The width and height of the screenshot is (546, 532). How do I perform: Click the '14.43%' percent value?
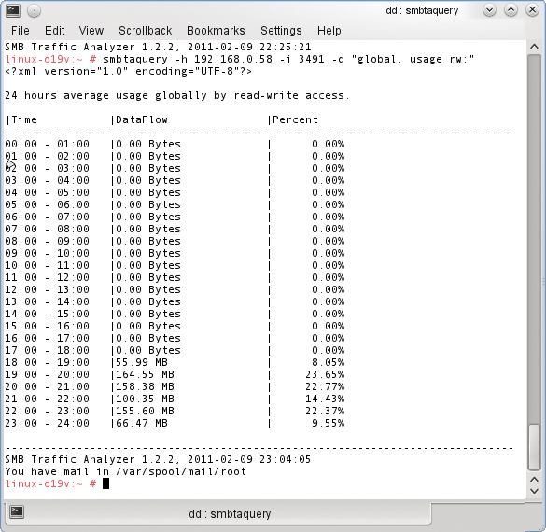(x=325, y=399)
